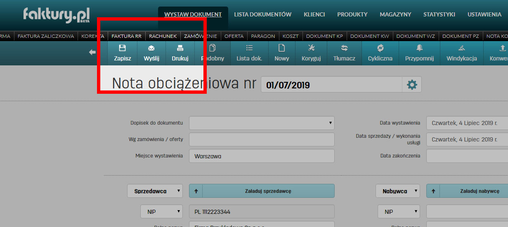This screenshot has width=508, height=227.
Task: Open numbering settings gear icon
Action: tap(412, 85)
